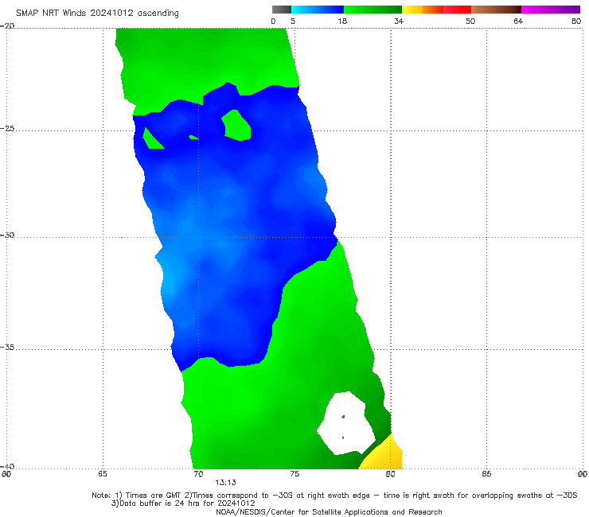Image resolution: width=589 pixels, height=517 pixels.
Task: Click the longitude label '70'
Action: (x=198, y=474)
